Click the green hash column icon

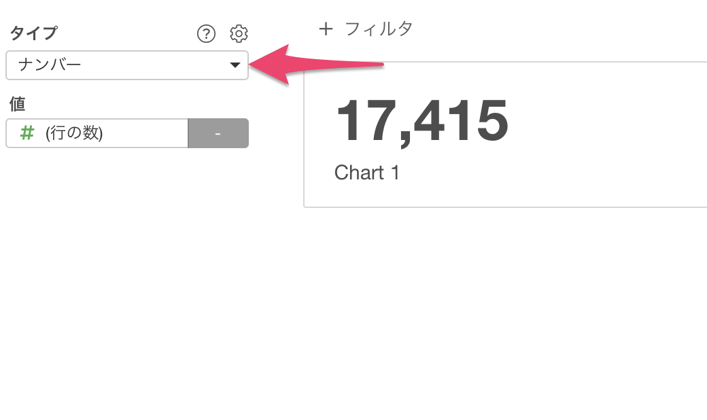click(27, 133)
